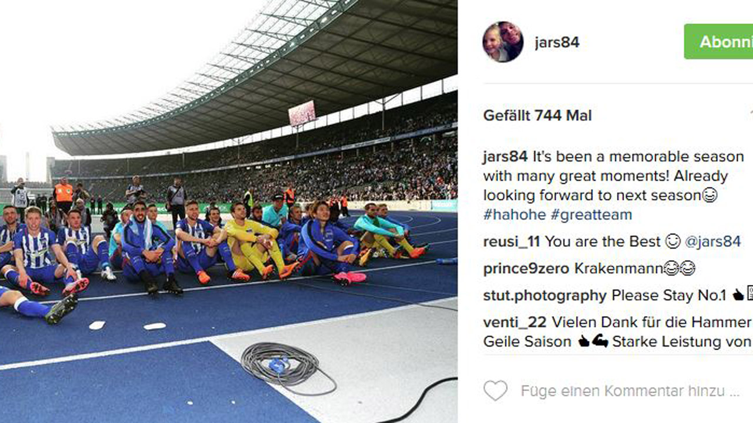
Task: Click jars84 username in the caption
Action: tap(505, 157)
